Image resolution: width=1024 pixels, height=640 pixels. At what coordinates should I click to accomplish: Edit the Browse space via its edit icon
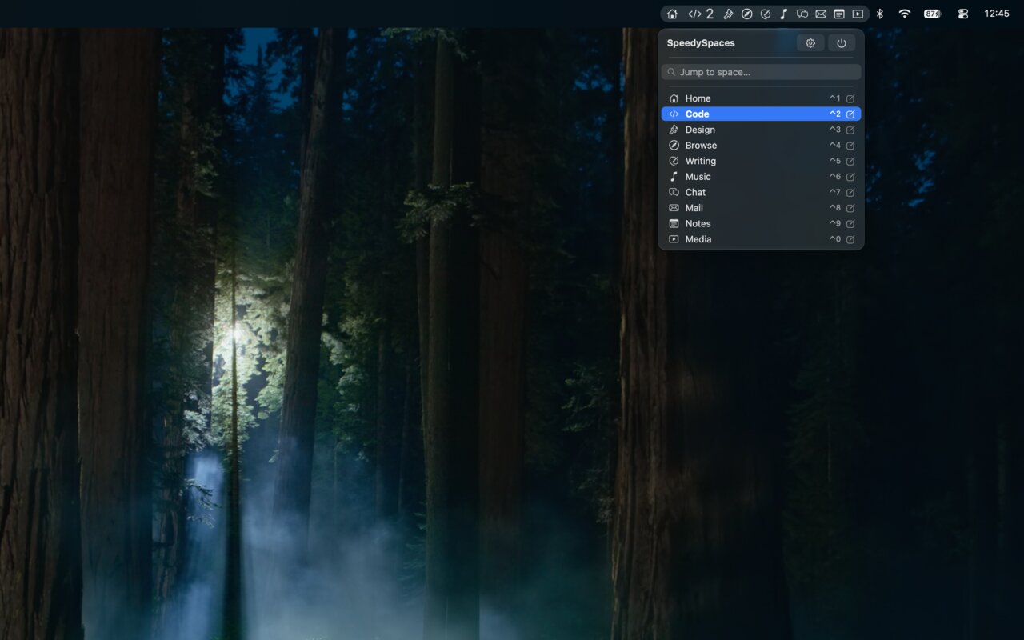click(850, 146)
